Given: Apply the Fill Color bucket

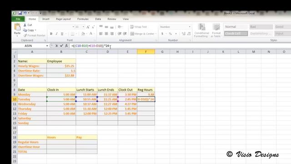Looking at the screenshot, I should coord(83,34).
